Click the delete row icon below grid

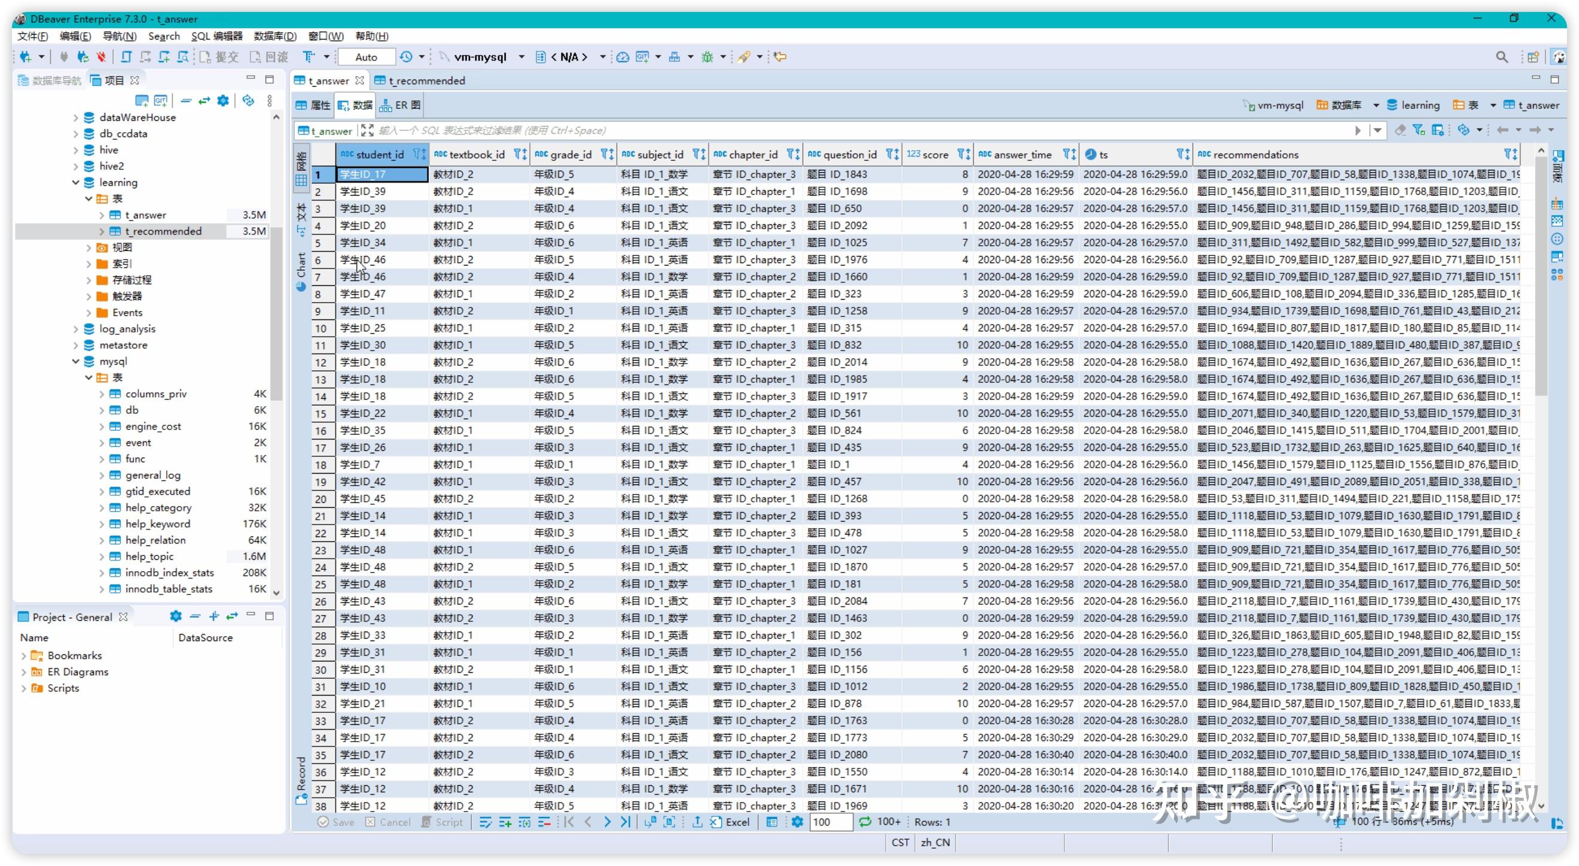(544, 822)
